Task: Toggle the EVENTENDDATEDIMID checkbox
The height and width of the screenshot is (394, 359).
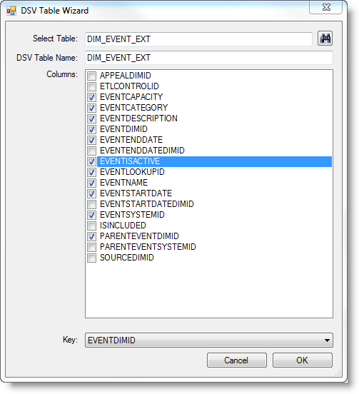Action: pyautogui.click(x=91, y=151)
